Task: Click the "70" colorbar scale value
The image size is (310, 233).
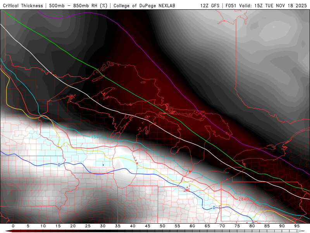Action: 222,226
